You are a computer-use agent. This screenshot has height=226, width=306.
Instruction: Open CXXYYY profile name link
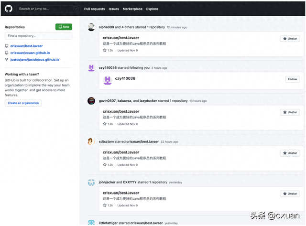130,182
